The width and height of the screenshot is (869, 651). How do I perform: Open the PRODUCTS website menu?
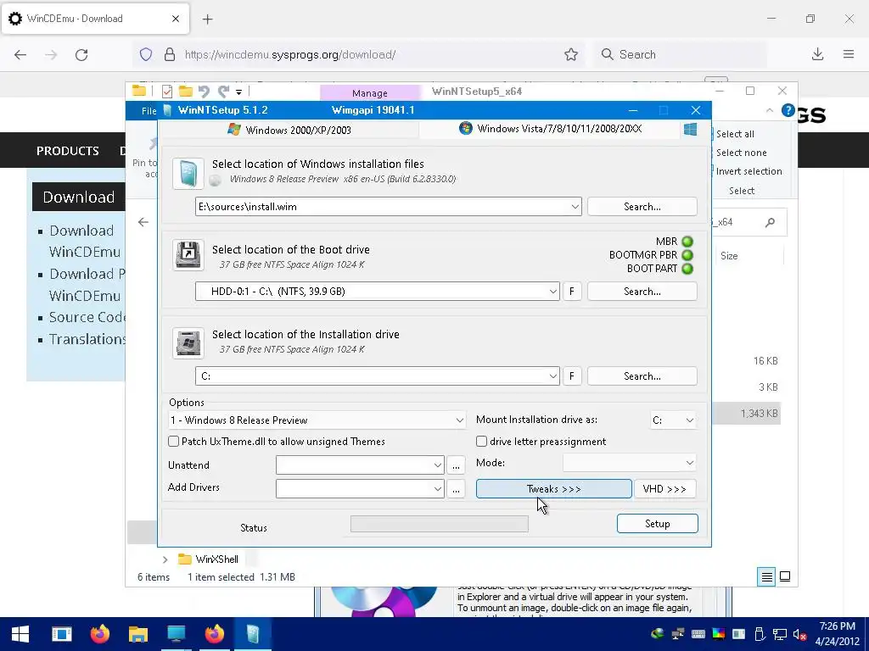coord(68,151)
